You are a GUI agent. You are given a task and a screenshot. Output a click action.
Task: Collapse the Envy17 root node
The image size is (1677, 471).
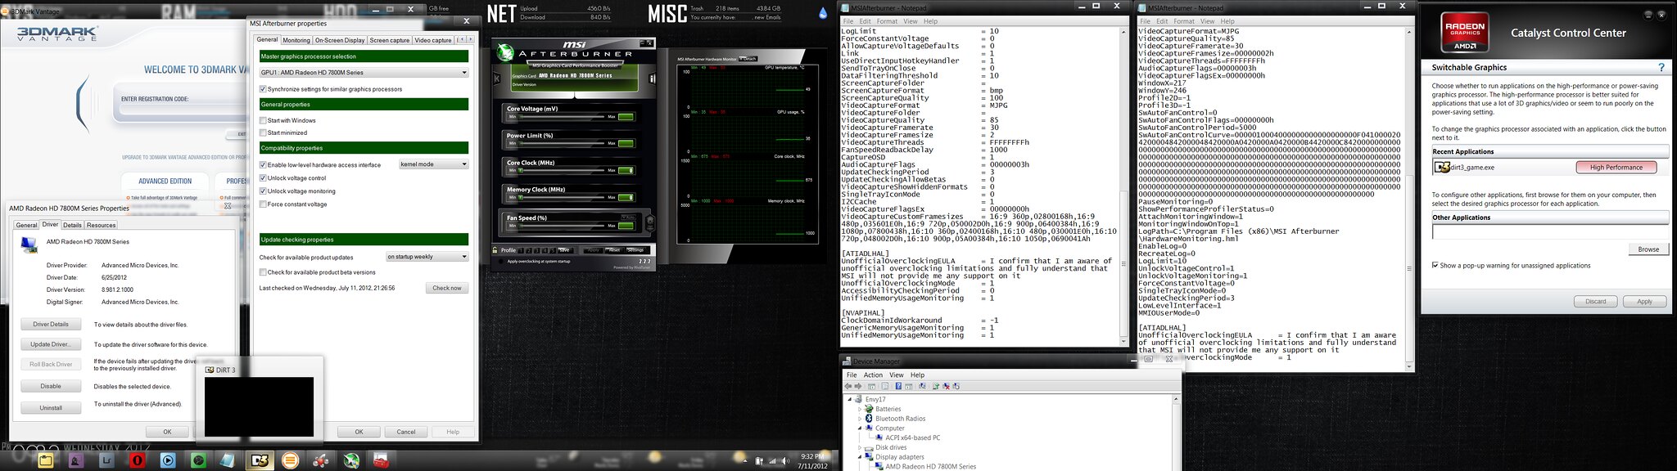(850, 400)
